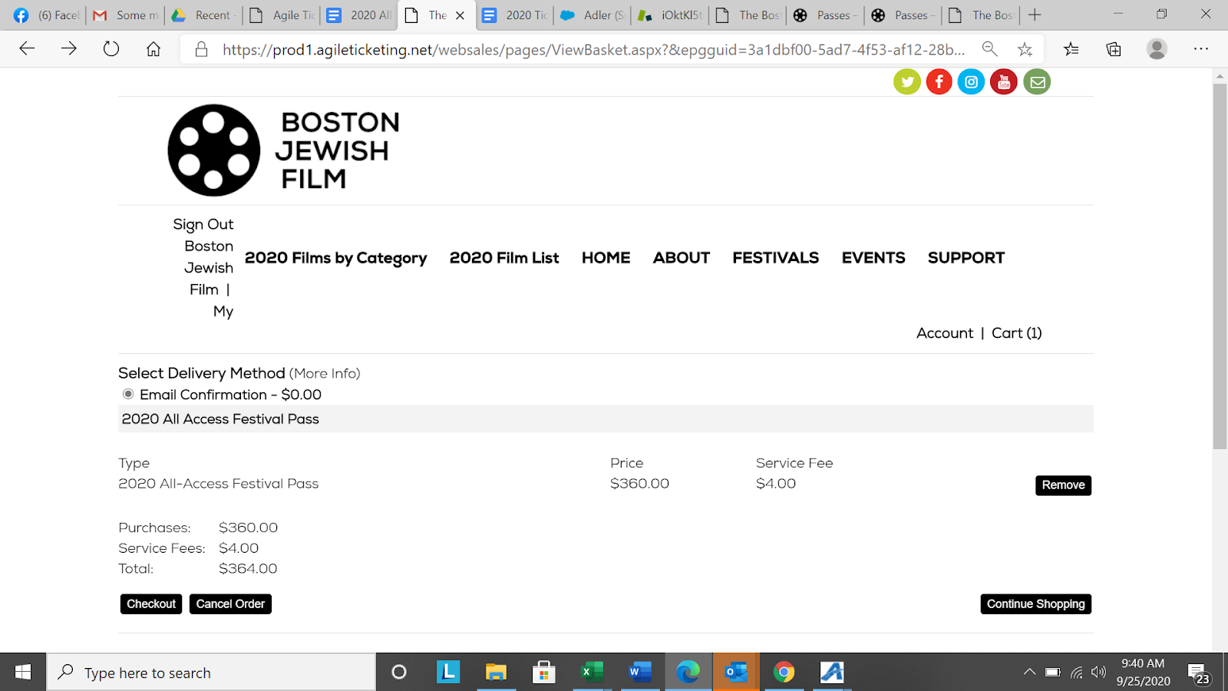Open the Favorites list icon
Image resolution: width=1228 pixels, height=691 pixels.
[1071, 49]
